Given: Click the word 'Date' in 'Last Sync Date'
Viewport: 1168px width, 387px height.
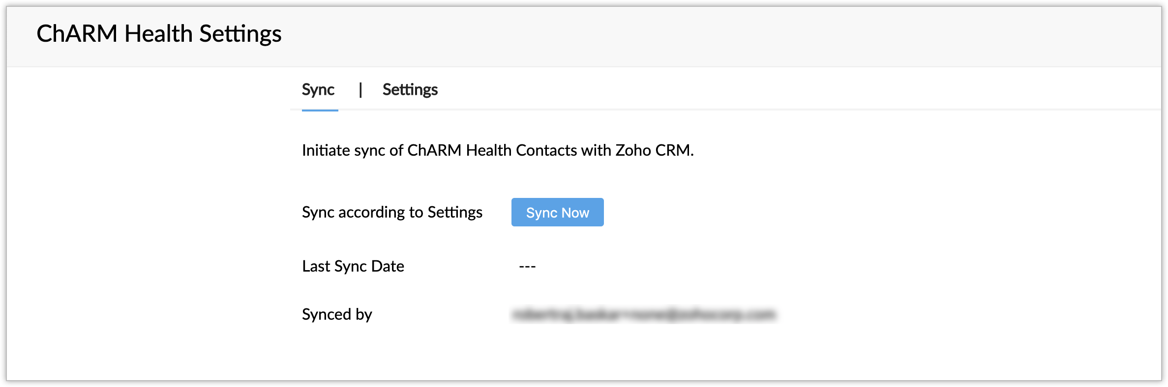Looking at the screenshot, I should coord(388,266).
